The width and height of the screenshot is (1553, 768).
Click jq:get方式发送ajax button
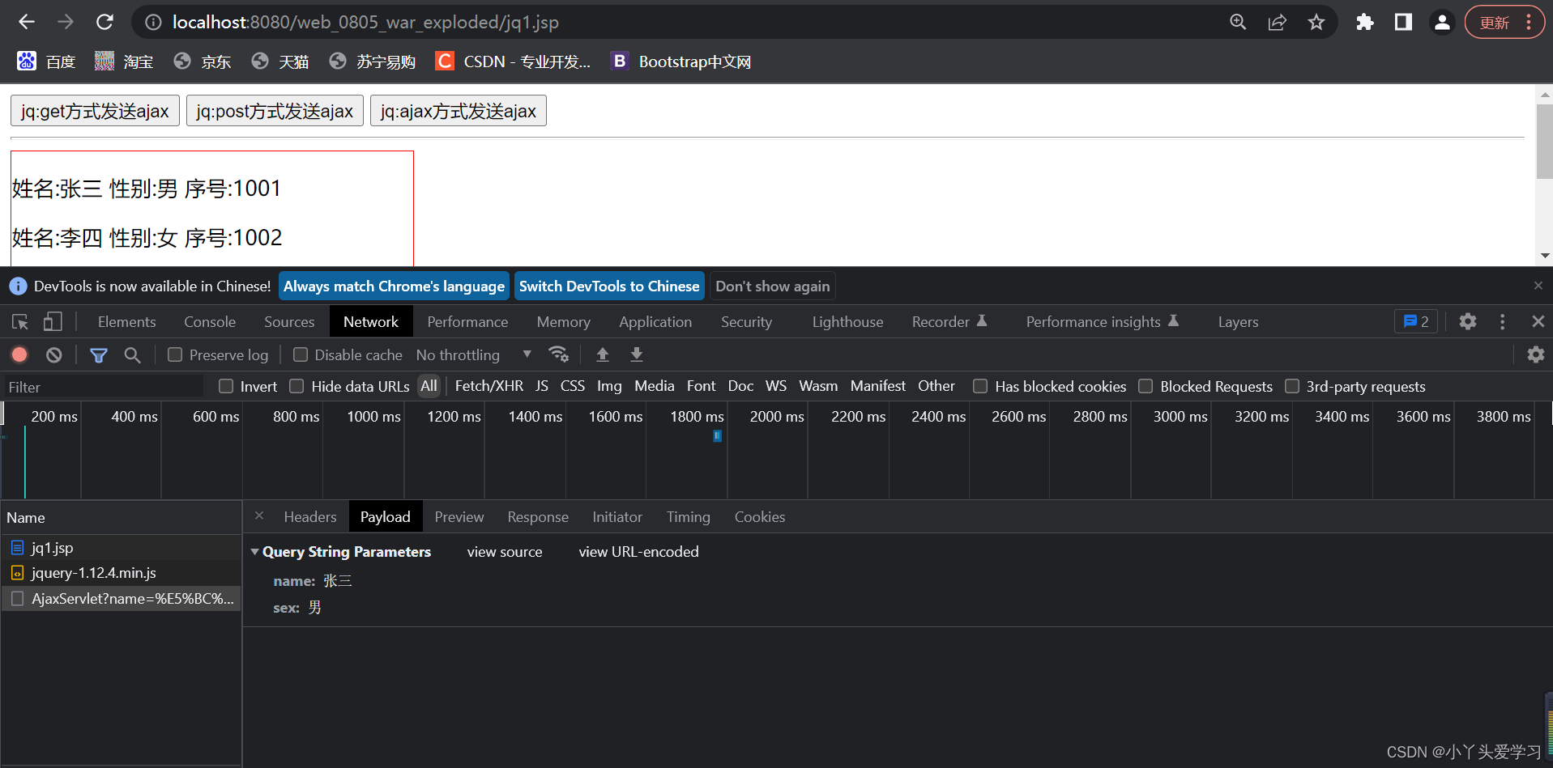95,111
